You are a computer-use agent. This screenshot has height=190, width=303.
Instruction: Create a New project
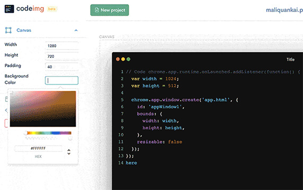(110, 10)
